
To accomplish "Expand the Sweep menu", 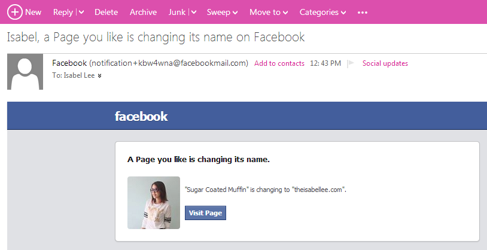I will pos(223,13).
